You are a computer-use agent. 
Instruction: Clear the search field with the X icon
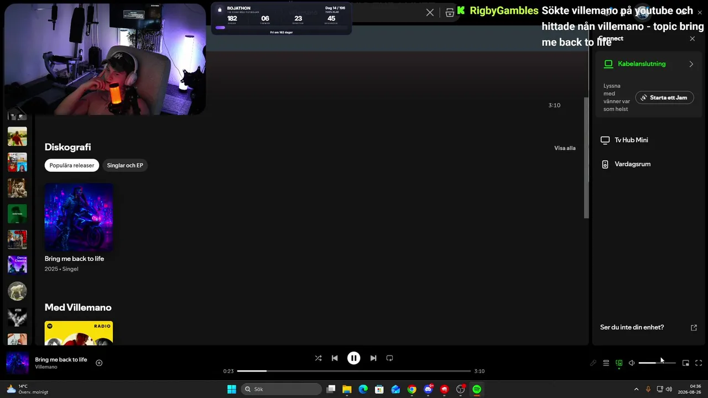tap(430, 13)
